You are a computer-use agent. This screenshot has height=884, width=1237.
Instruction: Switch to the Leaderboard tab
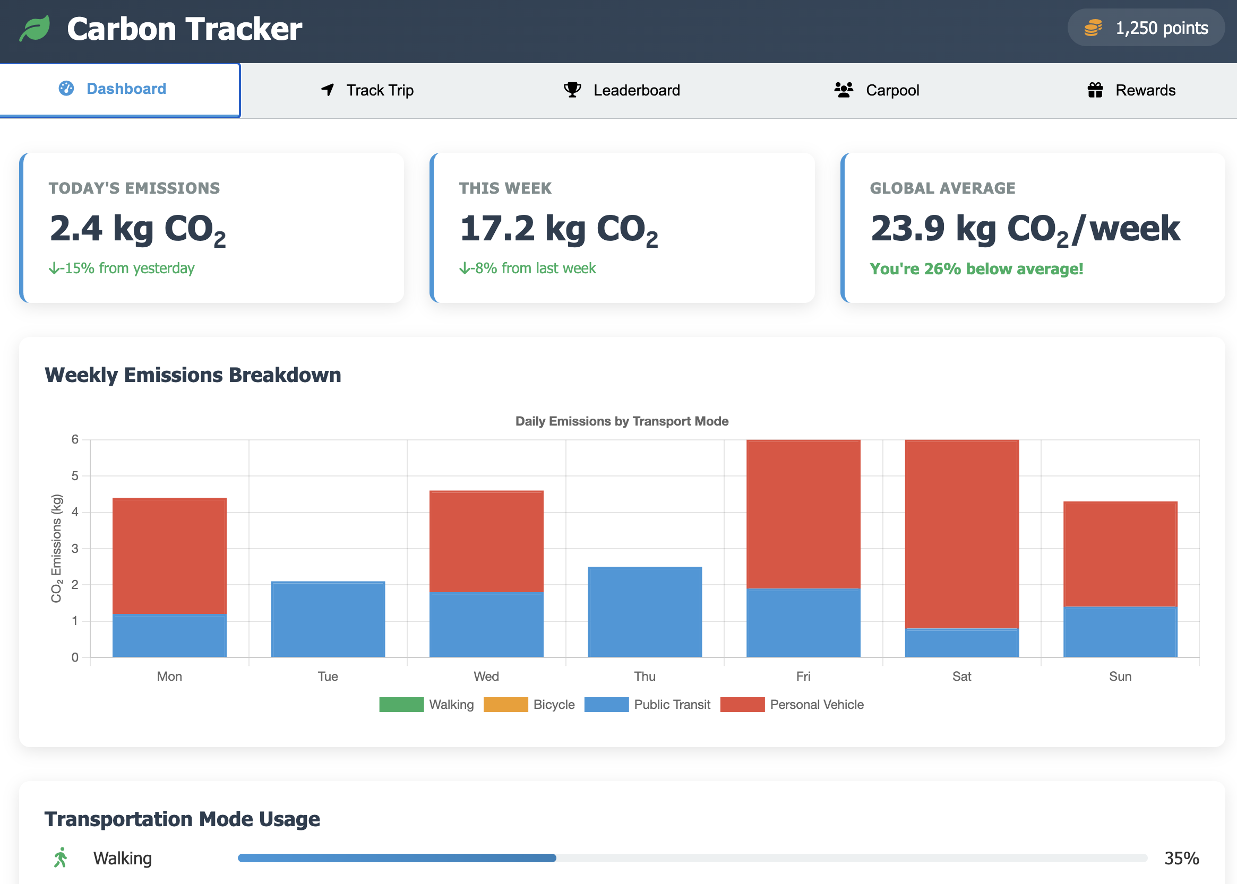pos(622,90)
